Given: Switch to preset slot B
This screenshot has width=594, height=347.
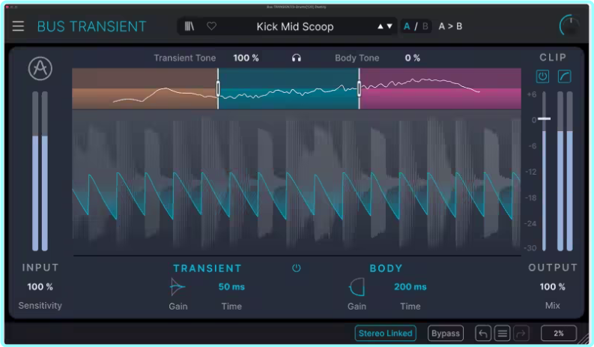Looking at the screenshot, I should [425, 26].
